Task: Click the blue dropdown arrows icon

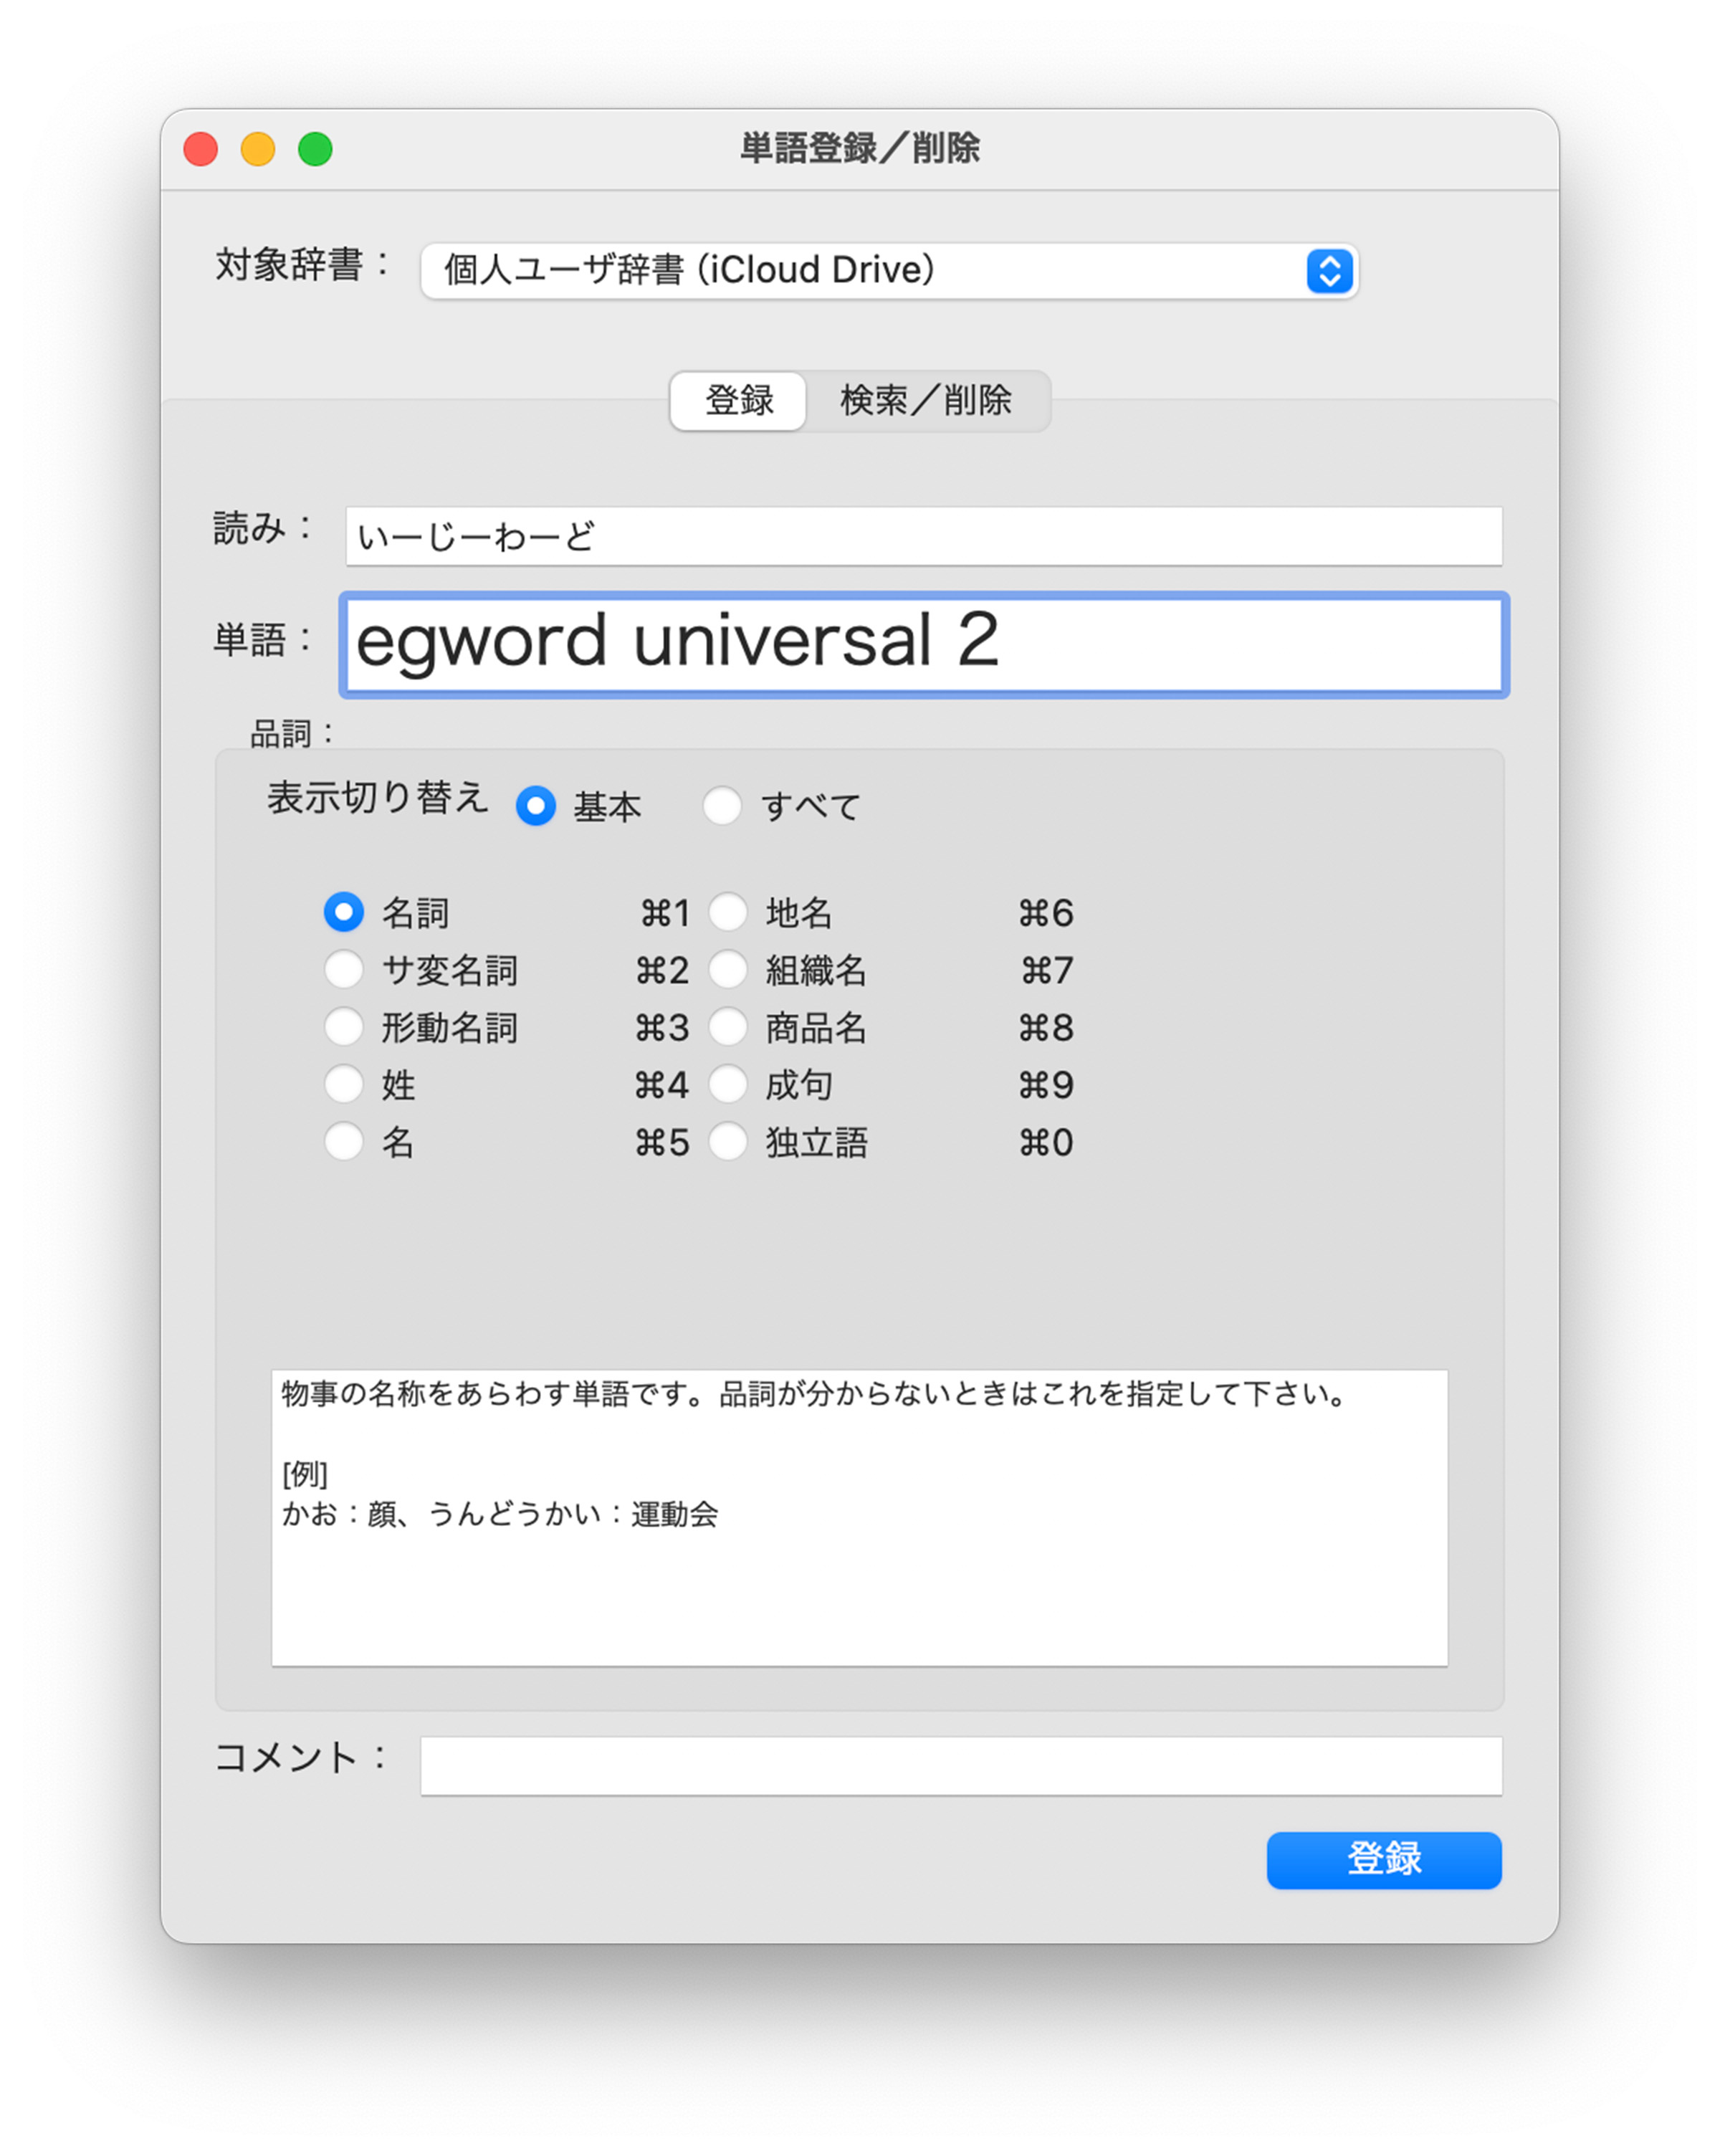Action: pyautogui.click(x=1329, y=271)
